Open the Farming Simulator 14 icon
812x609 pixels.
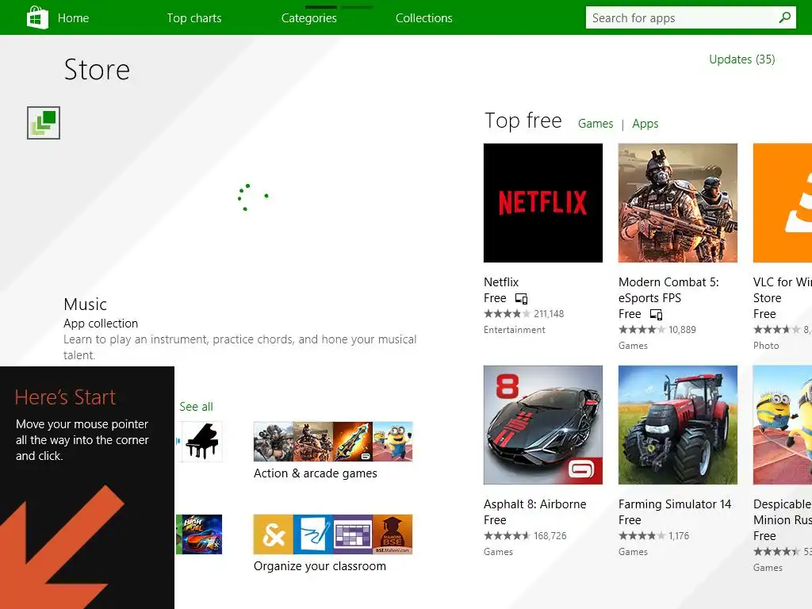coord(677,425)
